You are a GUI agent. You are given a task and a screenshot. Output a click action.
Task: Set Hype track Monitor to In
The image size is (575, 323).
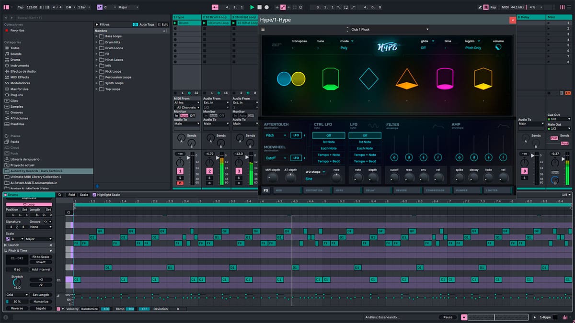[176, 115]
